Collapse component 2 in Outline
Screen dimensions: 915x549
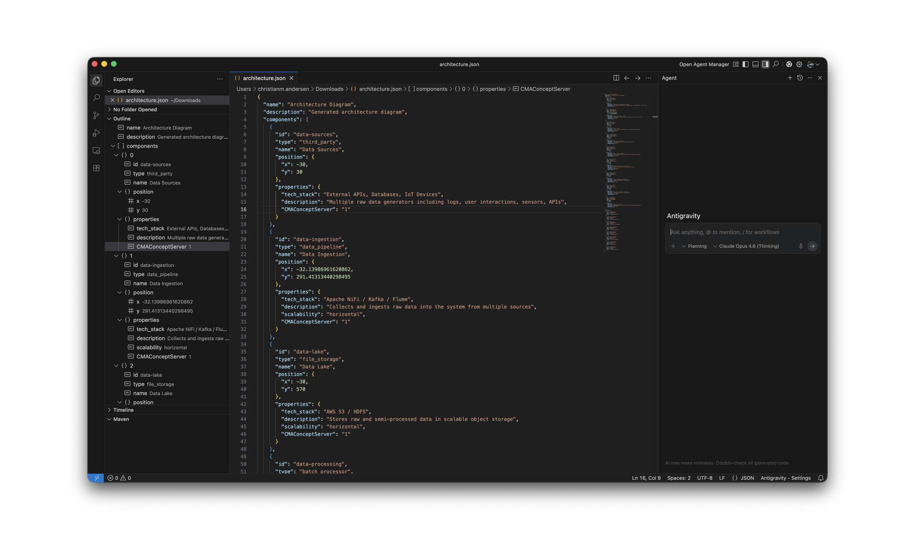116,366
